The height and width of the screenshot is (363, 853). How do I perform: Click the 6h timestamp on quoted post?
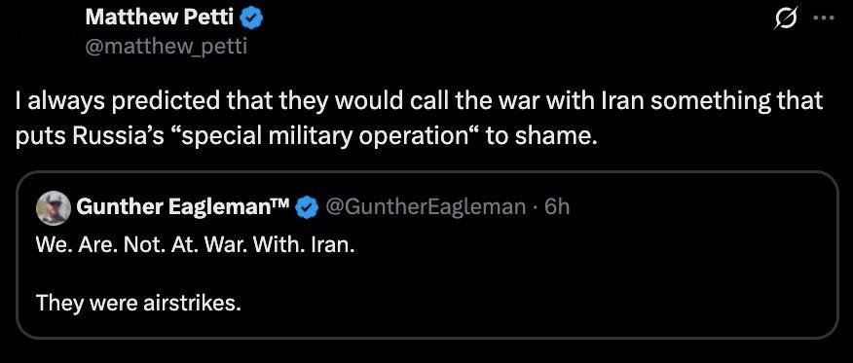point(557,208)
